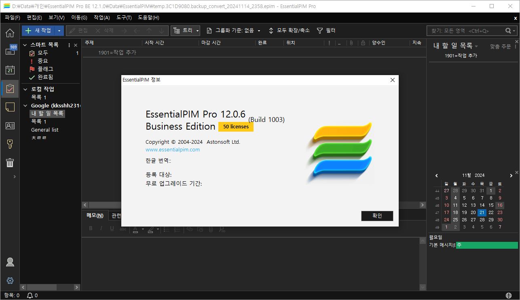
Task: Go to previous month in mini calendar
Action: pyautogui.click(x=437, y=176)
